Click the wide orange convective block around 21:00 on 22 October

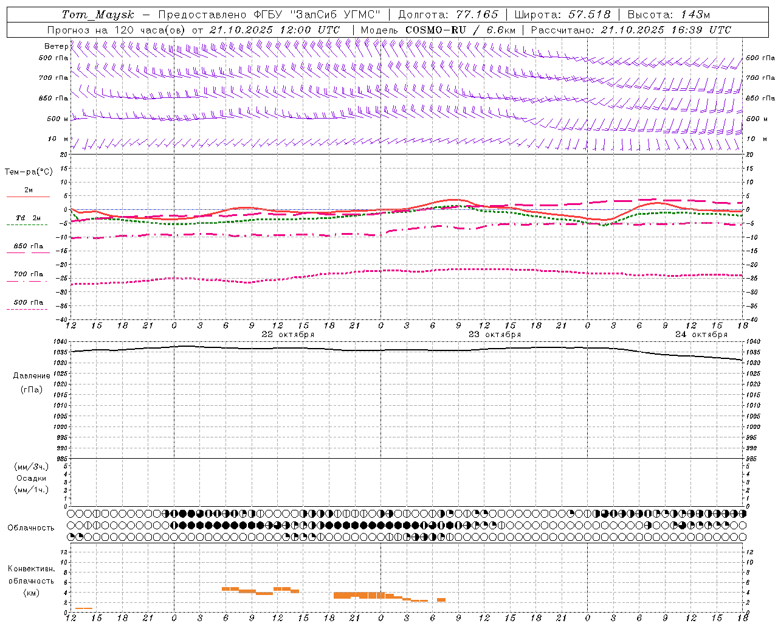click(x=359, y=596)
